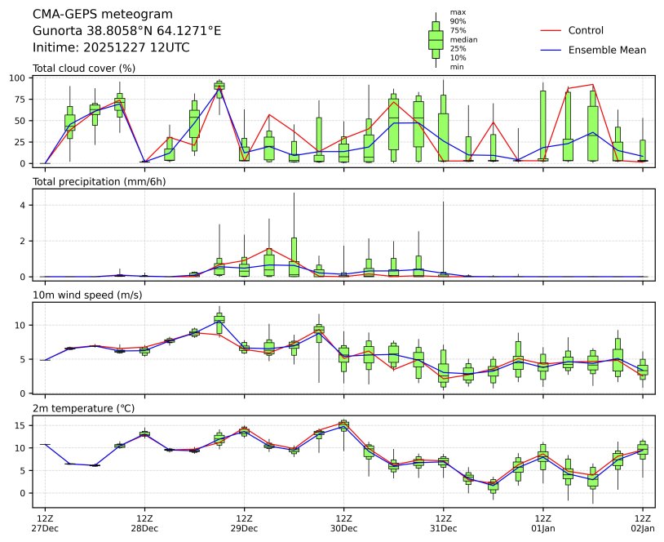Click the 12Z 31Dec time axis label
Viewport: 664px width, 542px height.
(x=443, y=523)
